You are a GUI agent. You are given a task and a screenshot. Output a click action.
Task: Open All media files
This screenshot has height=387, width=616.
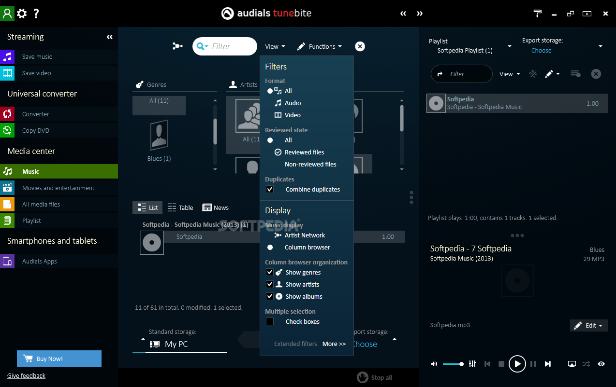point(59,205)
